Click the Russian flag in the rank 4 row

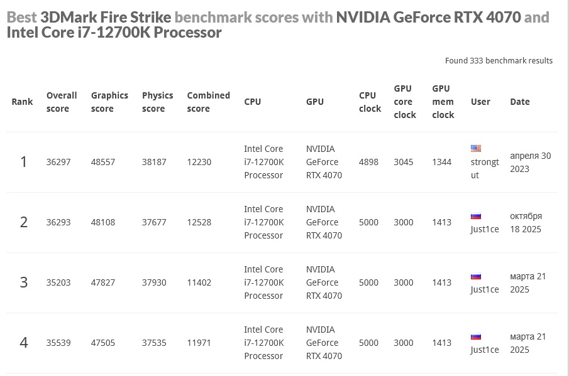tap(476, 336)
